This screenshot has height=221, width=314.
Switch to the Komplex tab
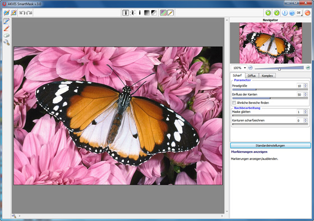pos(267,76)
